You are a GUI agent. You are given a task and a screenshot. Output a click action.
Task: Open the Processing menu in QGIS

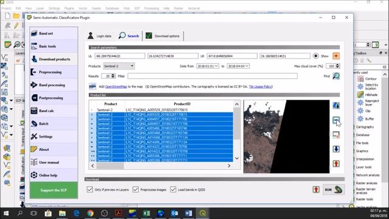tap(151, 8)
